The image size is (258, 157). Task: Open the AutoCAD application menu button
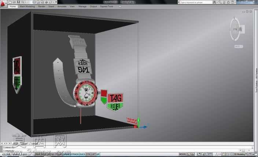(3, 3)
